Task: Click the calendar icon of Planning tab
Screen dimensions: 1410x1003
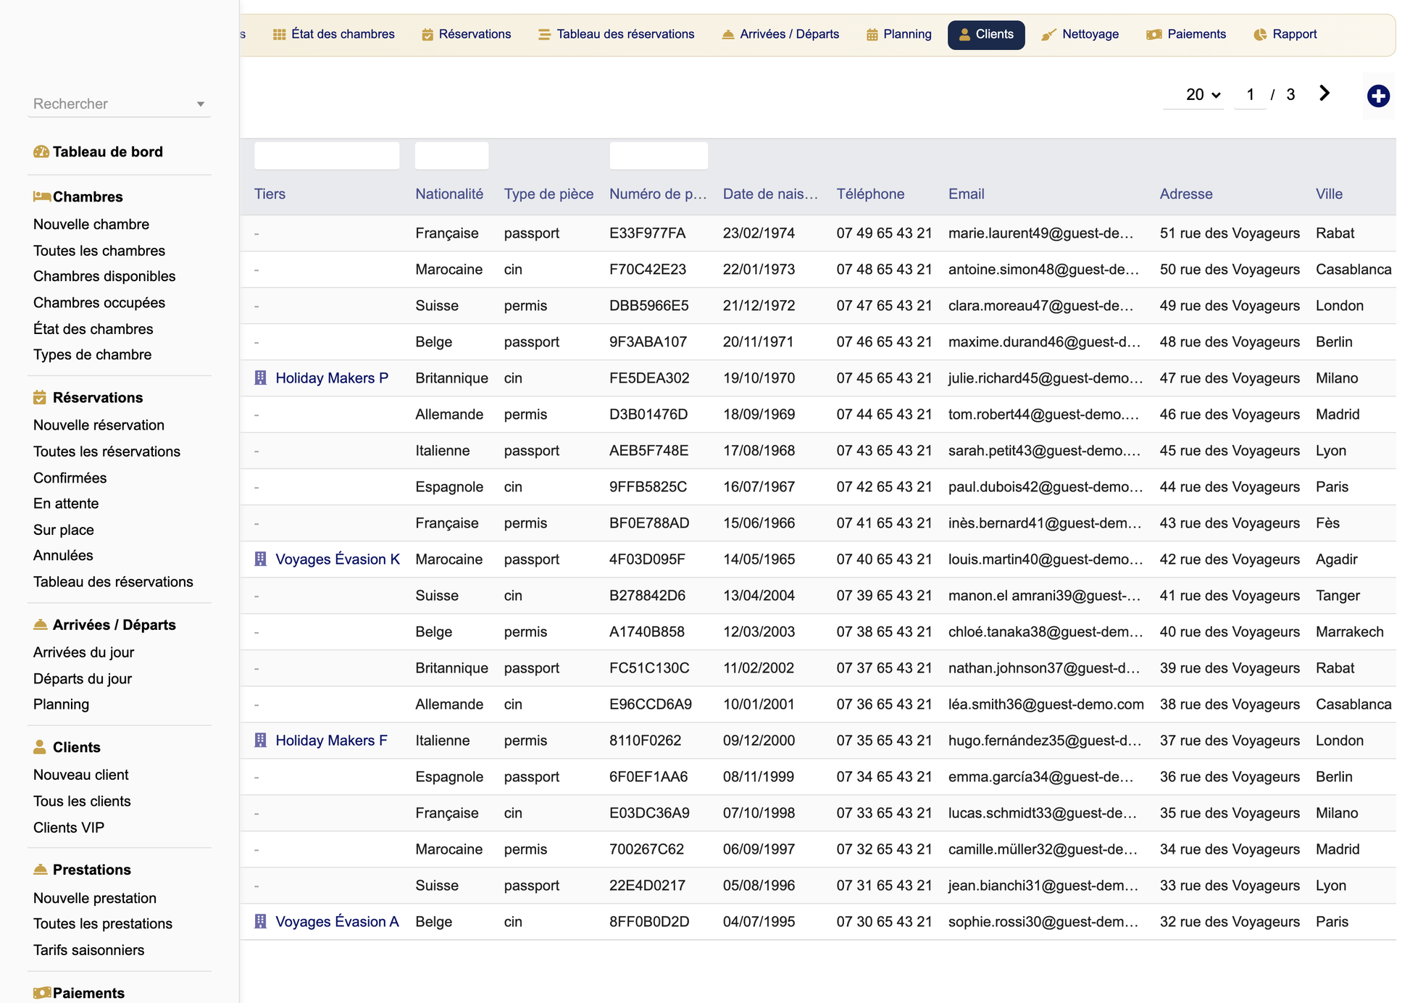Action: point(872,35)
